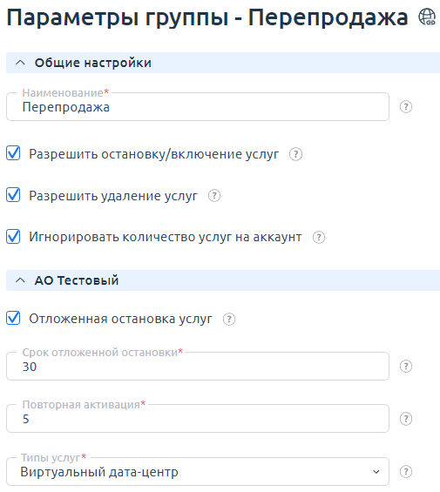
Task: Toggle Отложенная остановка услуг checkbox
Action: (13, 318)
